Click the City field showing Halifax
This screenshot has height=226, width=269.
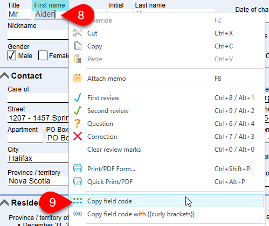38,158
